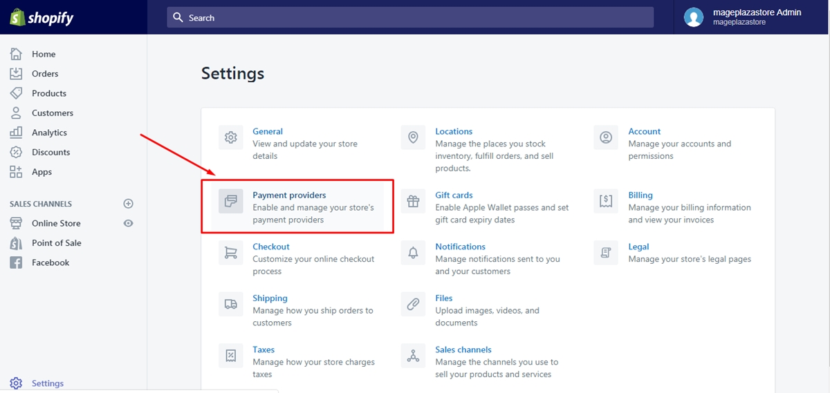Click the Account settings link
830x393 pixels.
(644, 131)
